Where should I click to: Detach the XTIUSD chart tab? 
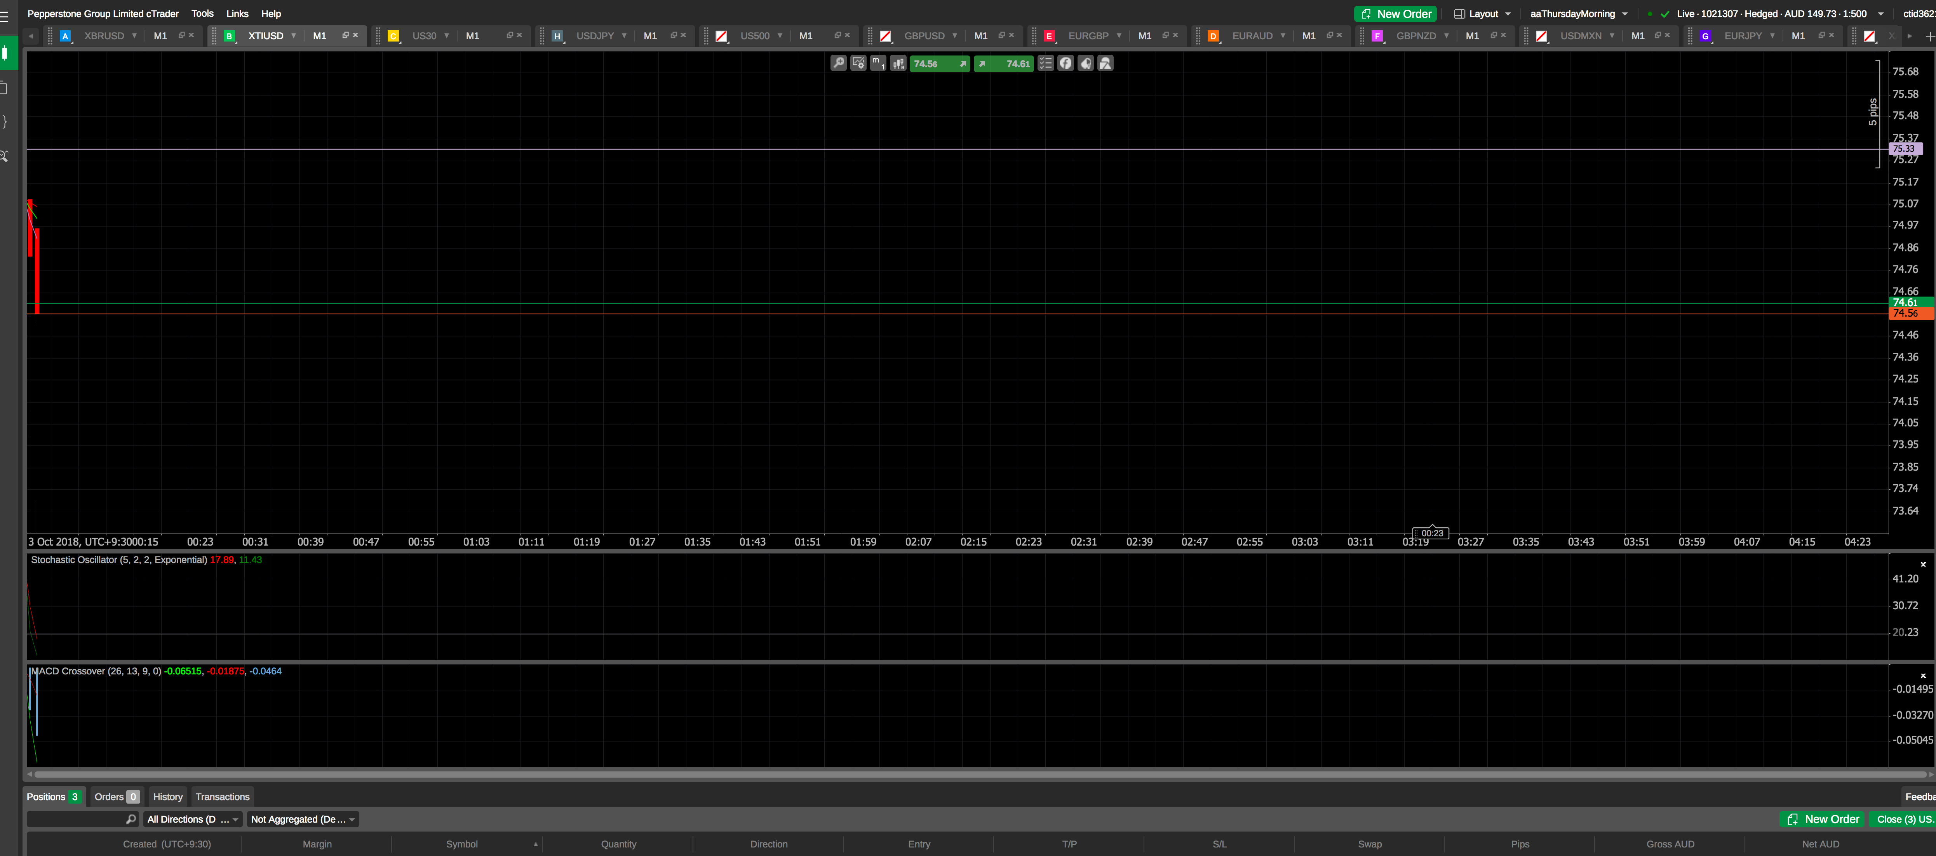pos(345,35)
